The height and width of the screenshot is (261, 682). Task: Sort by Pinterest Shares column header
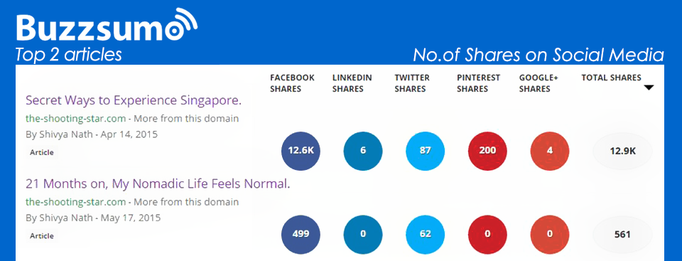pos(478,83)
